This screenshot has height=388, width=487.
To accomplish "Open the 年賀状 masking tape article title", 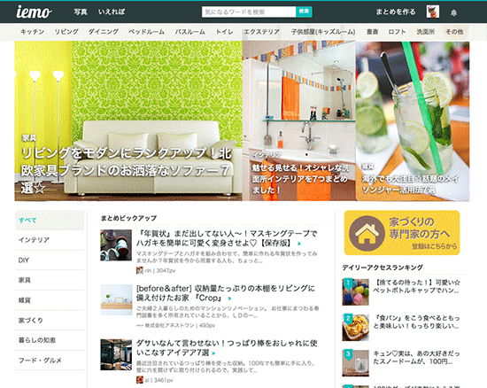I will 227,238.
